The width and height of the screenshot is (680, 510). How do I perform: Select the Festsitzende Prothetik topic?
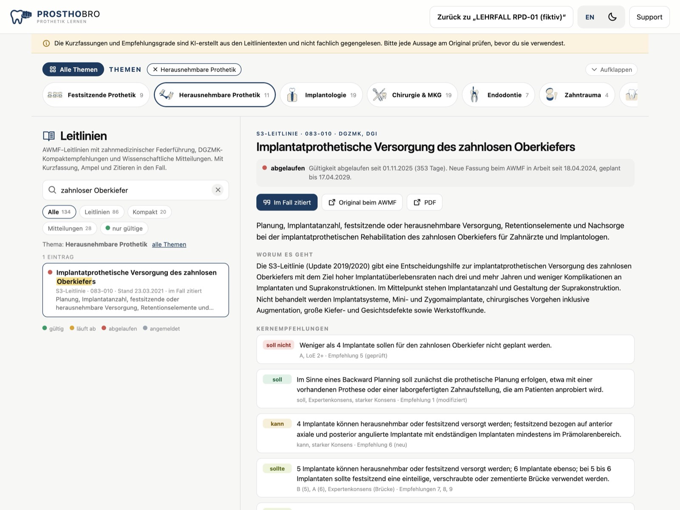point(96,95)
